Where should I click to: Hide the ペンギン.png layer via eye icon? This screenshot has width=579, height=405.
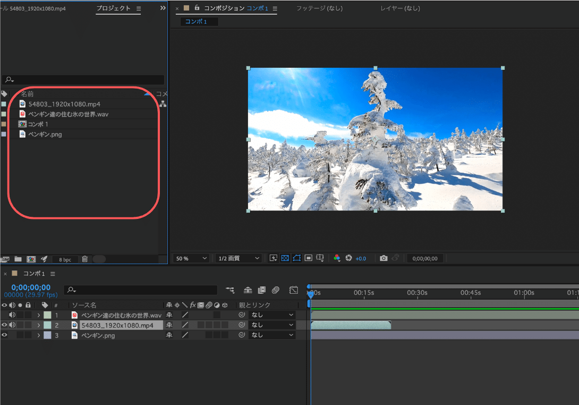click(4, 334)
